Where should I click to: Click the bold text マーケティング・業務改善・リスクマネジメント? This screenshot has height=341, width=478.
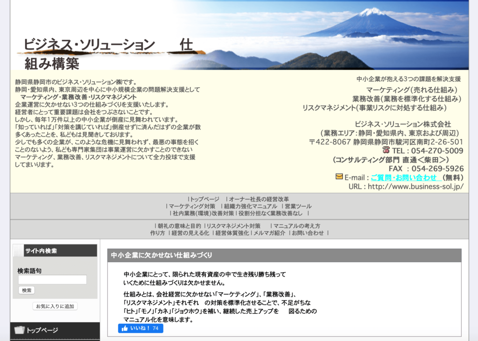click(78, 97)
